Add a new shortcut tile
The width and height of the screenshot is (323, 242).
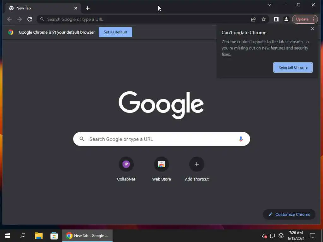click(x=197, y=169)
